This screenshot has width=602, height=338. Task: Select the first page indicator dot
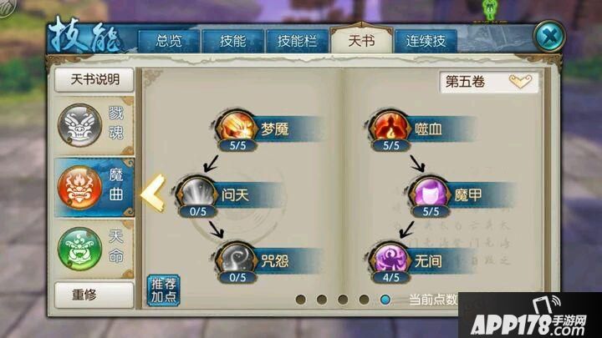pyautogui.click(x=301, y=300)
